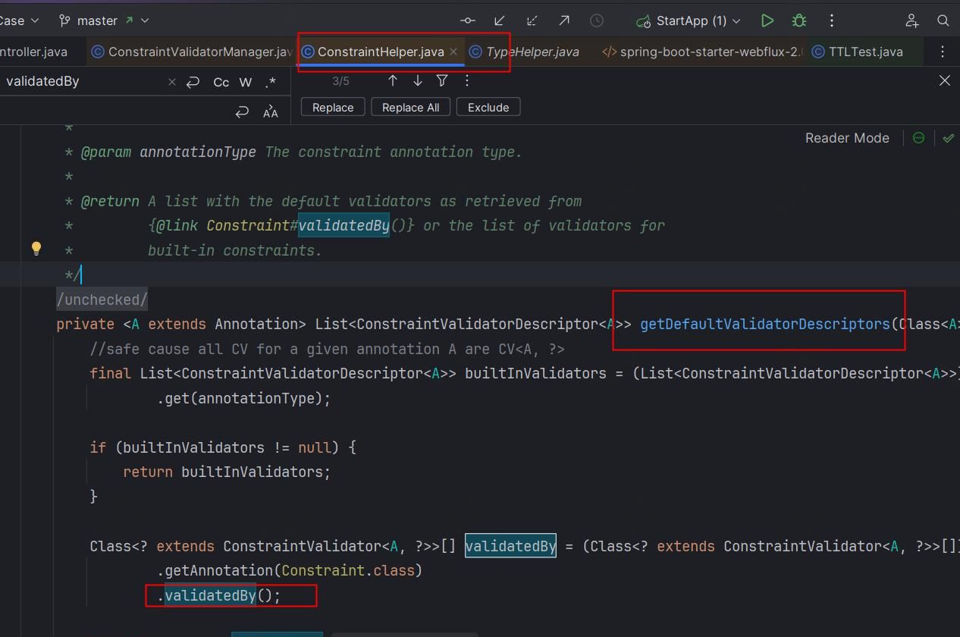
Task: Toggle Words (W) search option
Action: click(246, 82)
